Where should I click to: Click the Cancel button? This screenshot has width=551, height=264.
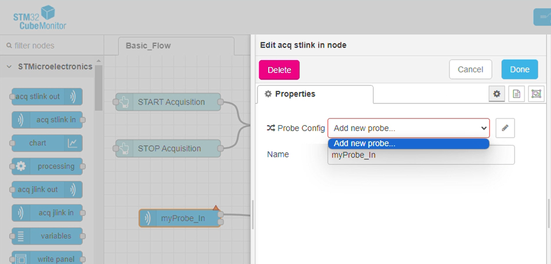470,69
